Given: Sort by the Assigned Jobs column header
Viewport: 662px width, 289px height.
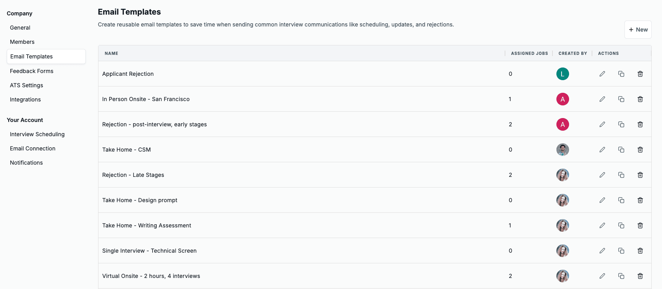Looking at the screenshot, I should (x=529, y=53).
